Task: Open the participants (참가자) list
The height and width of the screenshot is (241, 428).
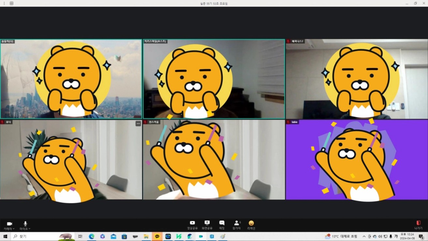Action: tap(237, 225)
